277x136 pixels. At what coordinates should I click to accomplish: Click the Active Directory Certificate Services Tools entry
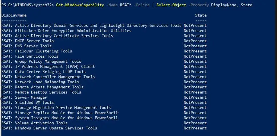[x=57, y=36]
